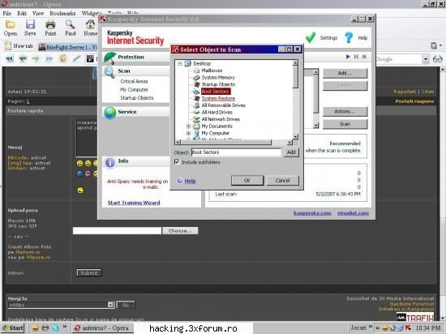
Task: Click the pause scan control
Action: [x=356, y=57]
